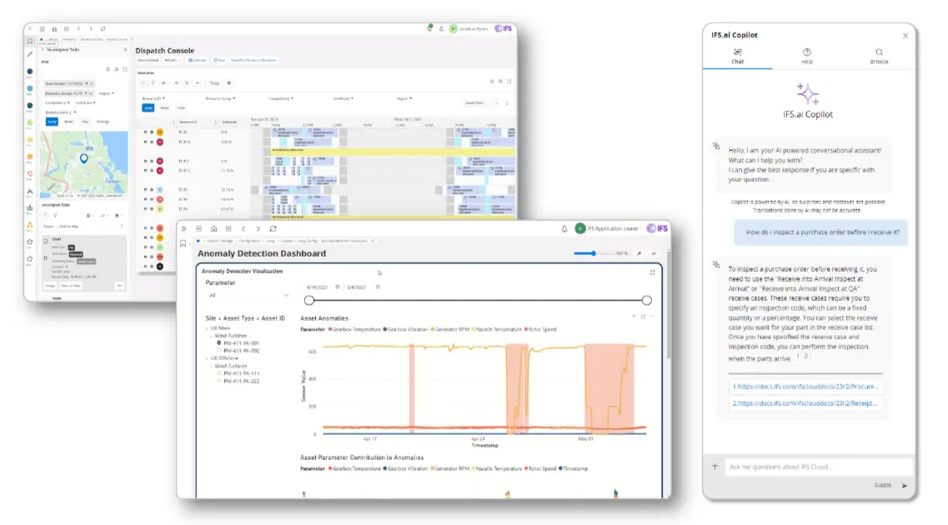This screenshot has width=948, height=525.
Task: Open the Refresh dropdown in Dispatch Console
Action: tap(173, 60)
